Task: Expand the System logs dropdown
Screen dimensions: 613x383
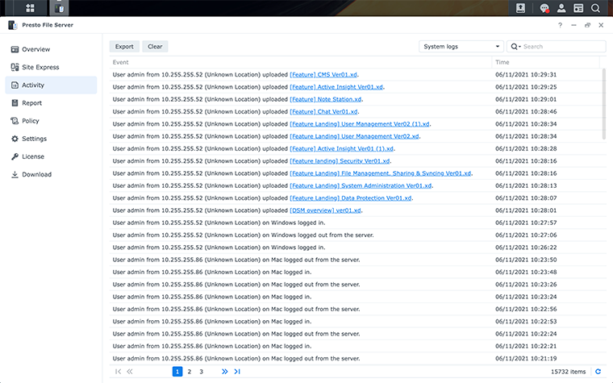Action: point(462,47)
